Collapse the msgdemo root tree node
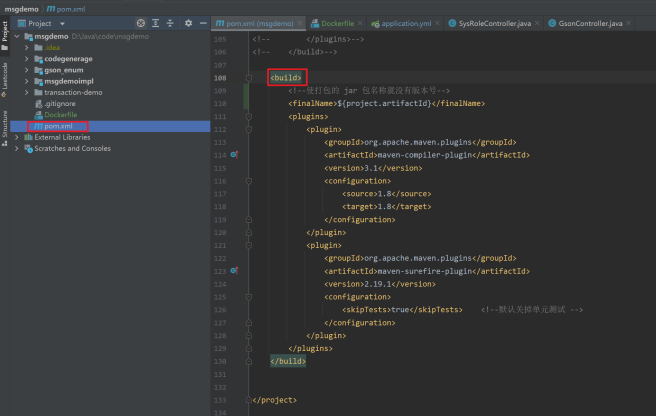The width and height of the screenshot is (656, 416). (x=17, y=36)
